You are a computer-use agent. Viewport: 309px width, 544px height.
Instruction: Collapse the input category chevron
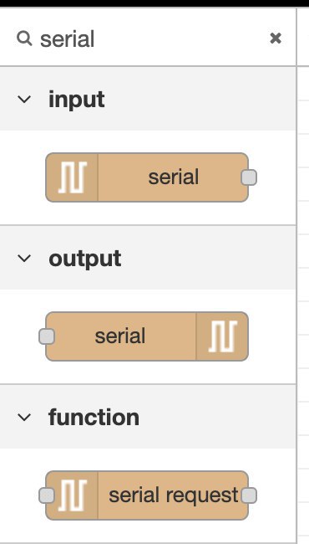pos(24,100)
